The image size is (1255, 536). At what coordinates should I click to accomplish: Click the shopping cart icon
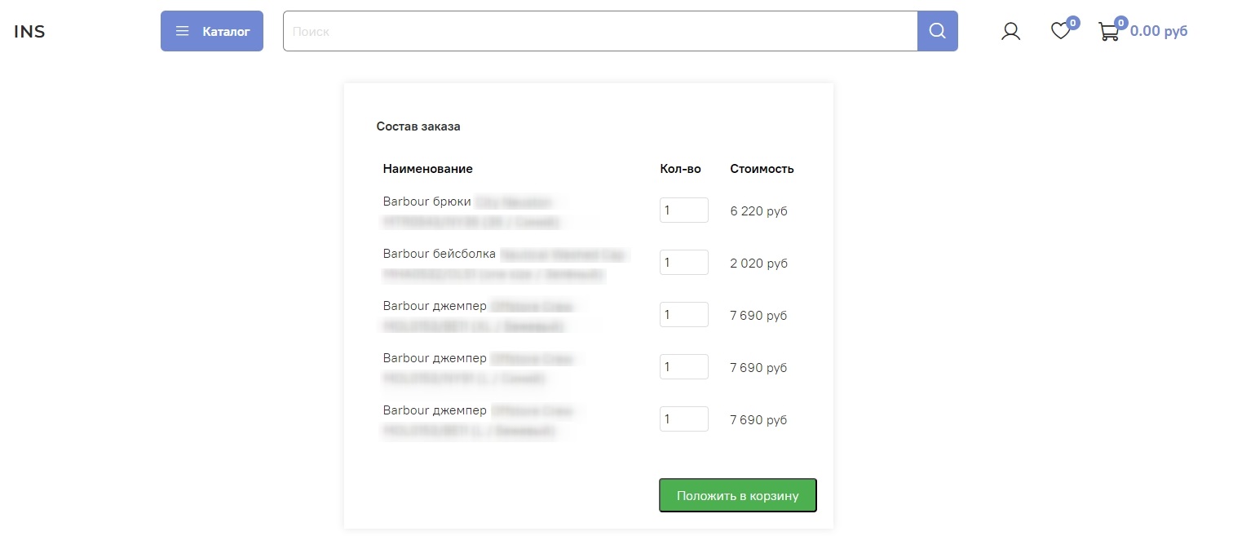[1108, 33]
